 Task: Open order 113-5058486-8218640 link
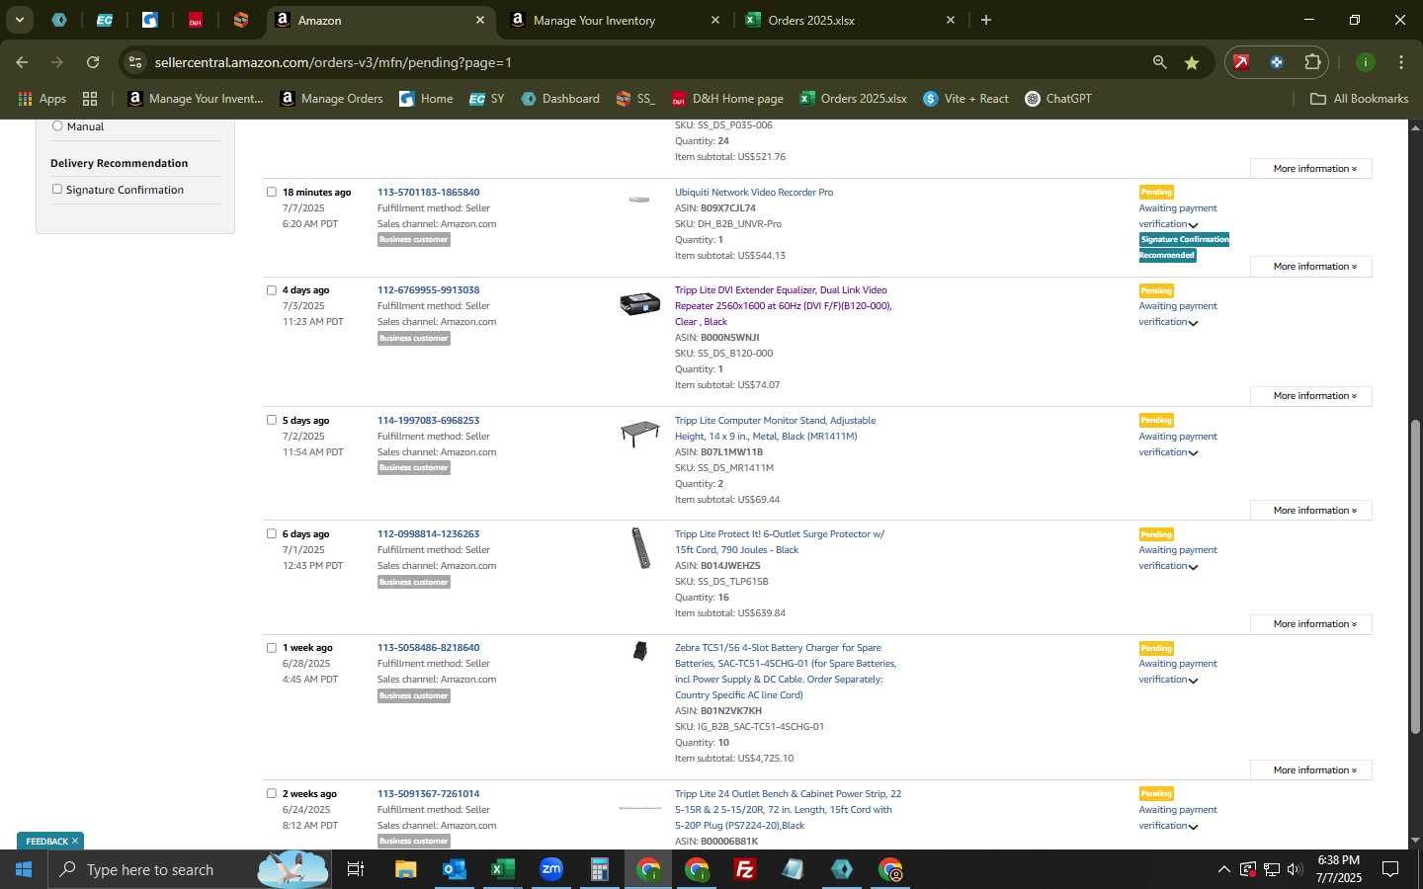coord(428,648)
